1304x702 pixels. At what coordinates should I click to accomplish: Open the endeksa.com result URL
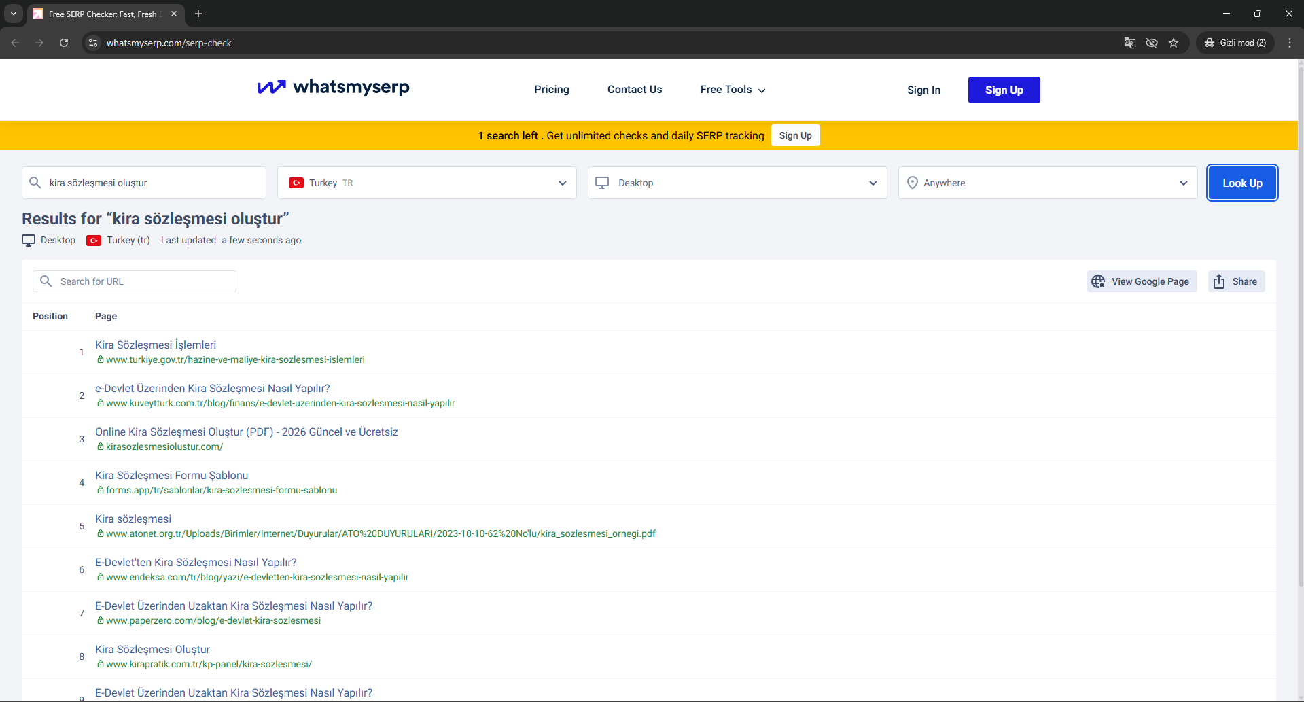pos(258,578)
